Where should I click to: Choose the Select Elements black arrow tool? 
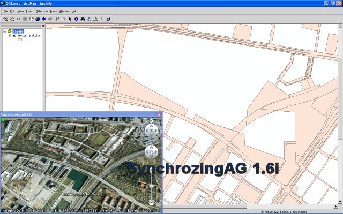tap(70, 19)
